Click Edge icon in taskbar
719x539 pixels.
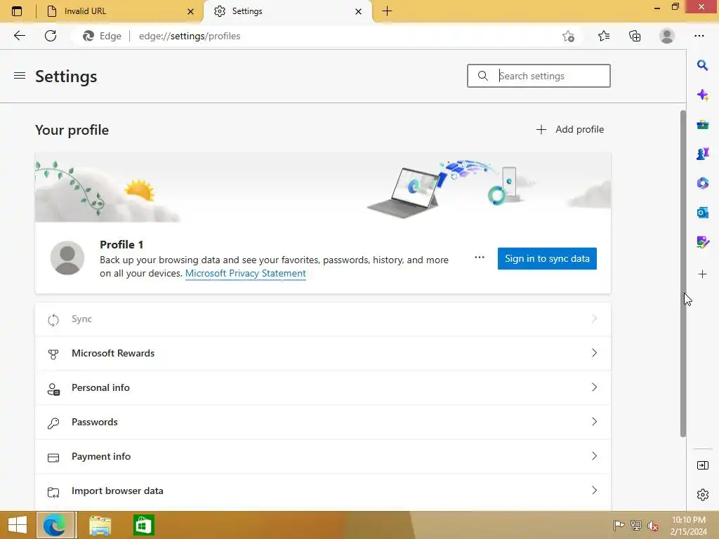[x=55, y=525]
